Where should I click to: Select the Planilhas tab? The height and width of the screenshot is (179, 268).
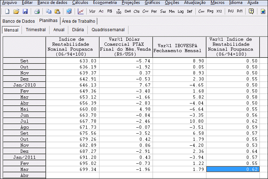[x=49, y=21]
